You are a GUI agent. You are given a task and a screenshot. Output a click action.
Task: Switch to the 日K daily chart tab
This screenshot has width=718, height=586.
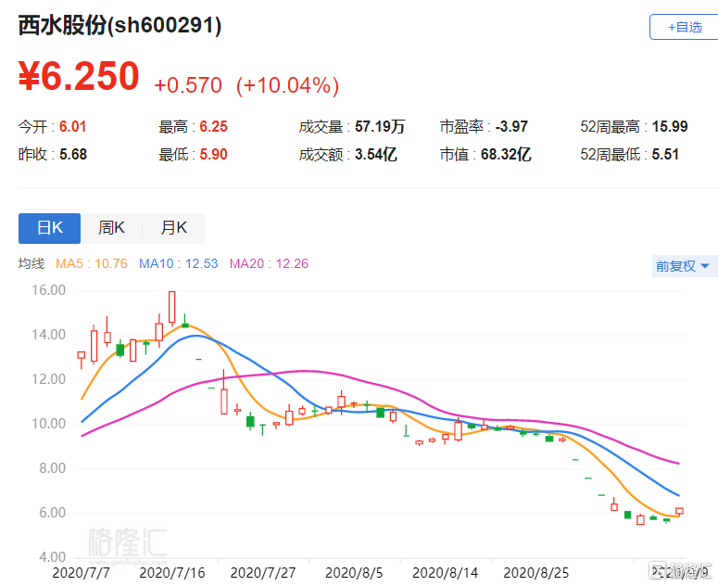click(x=49, y=228)
